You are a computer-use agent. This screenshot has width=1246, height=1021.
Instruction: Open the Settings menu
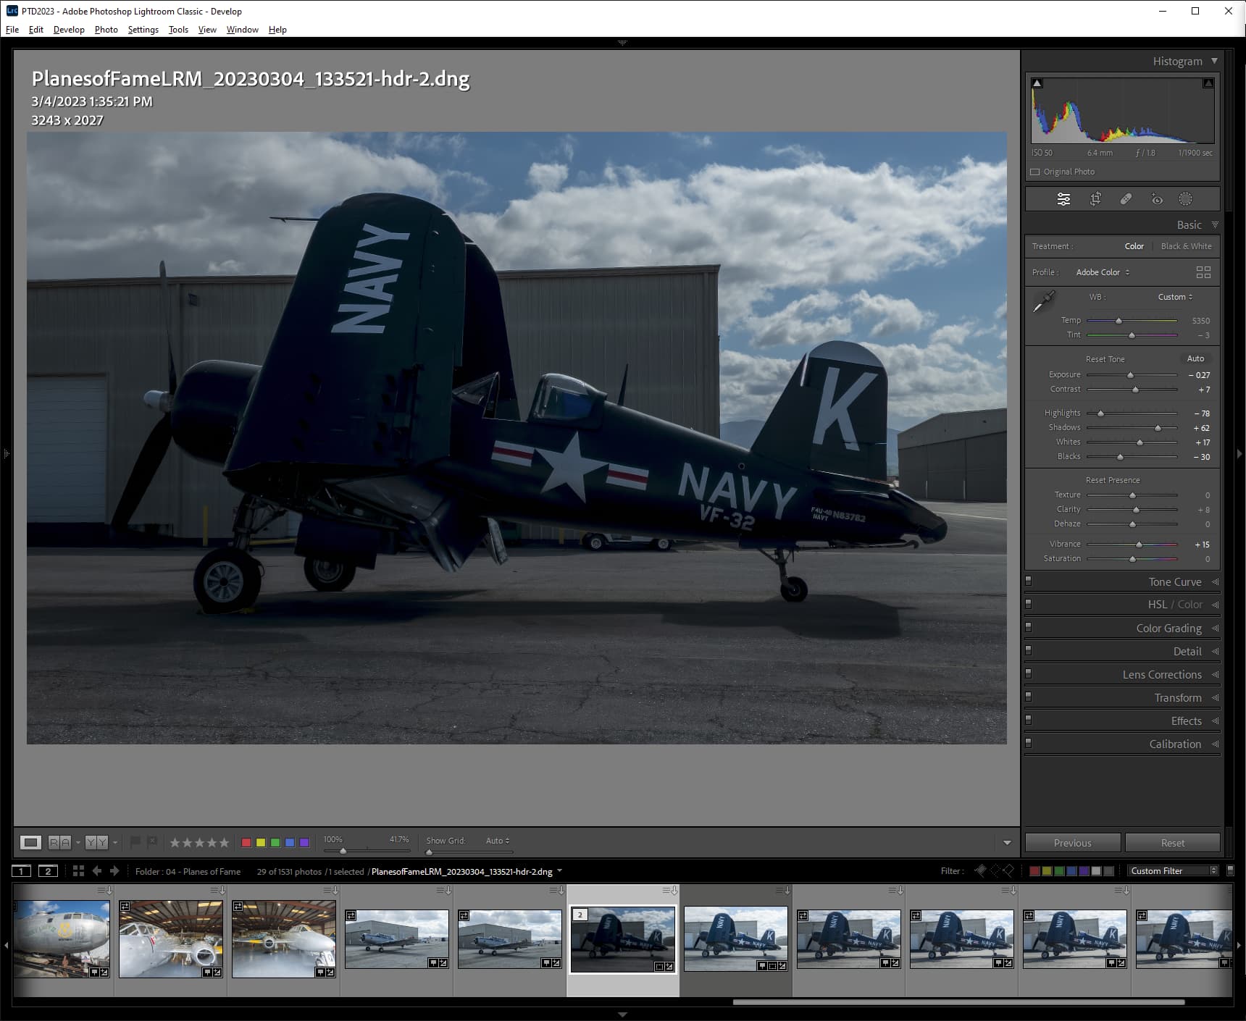[143, 30]
